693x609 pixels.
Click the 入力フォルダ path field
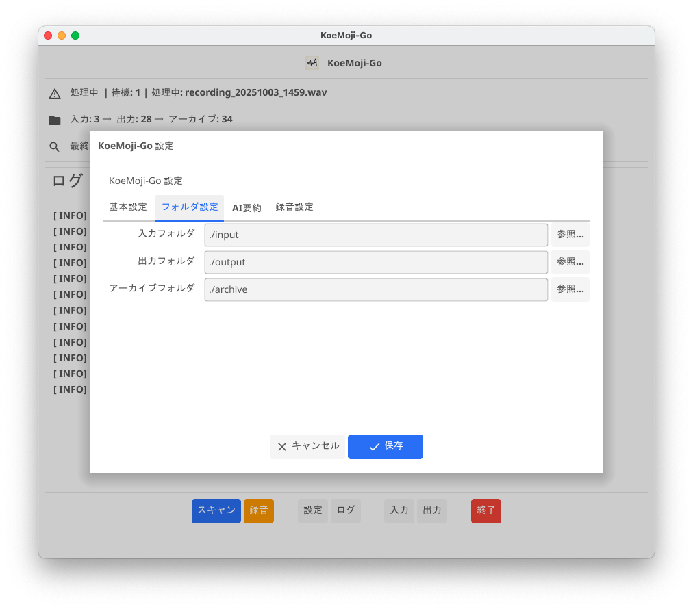[x=376, y=235]
